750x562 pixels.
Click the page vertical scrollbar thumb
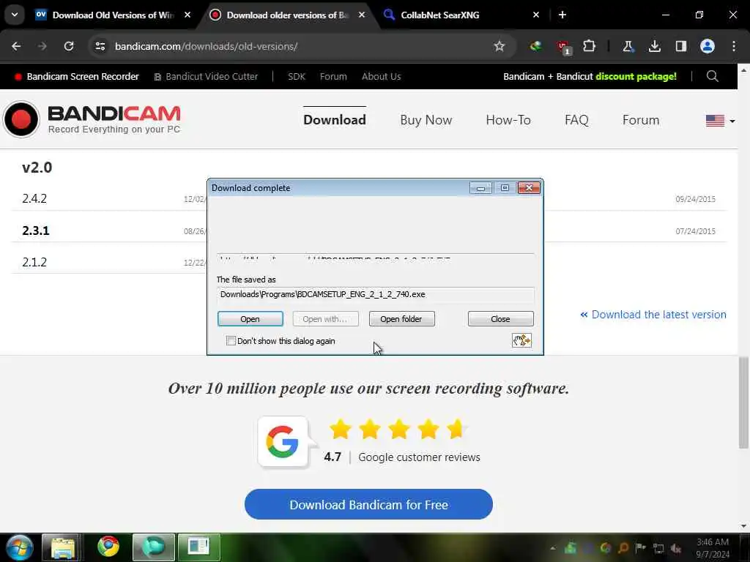(743, 402)
